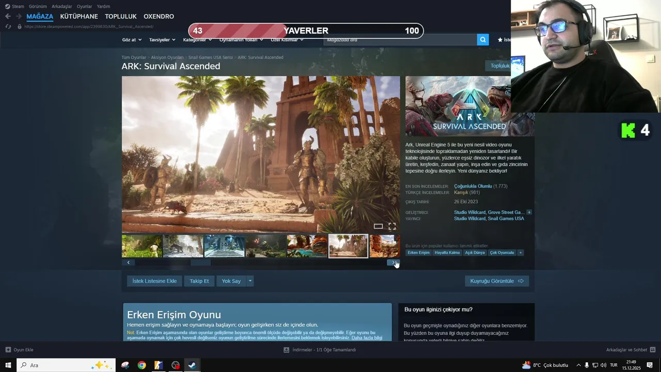Open fullscreen view of the screenshot
This screenshot has height=372, width=661.
click(392, 226)
